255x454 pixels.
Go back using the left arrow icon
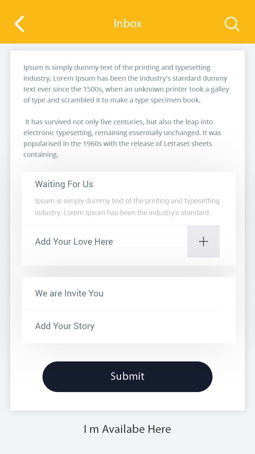point(19,24)
